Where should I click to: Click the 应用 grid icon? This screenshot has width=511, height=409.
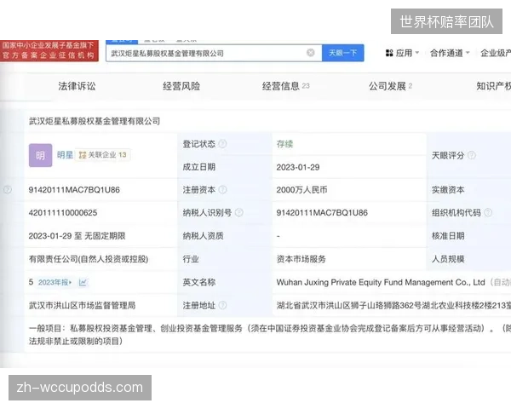pyautogui.click(x=389, y=53)
